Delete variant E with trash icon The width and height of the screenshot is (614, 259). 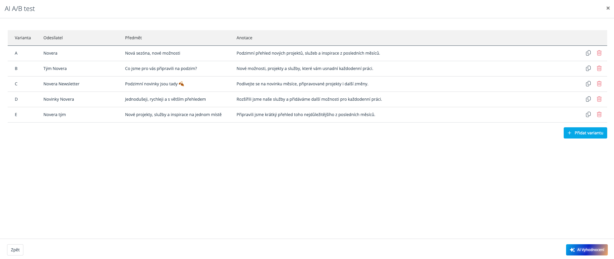(599, 115)
